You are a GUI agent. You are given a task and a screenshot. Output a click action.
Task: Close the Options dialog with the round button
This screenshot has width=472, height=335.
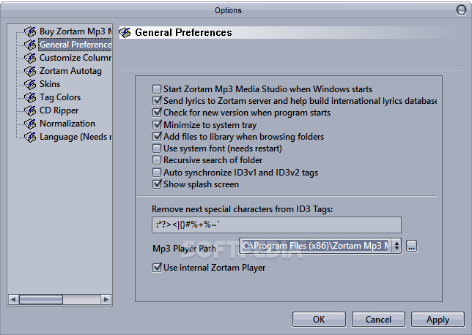click(461, 10)
